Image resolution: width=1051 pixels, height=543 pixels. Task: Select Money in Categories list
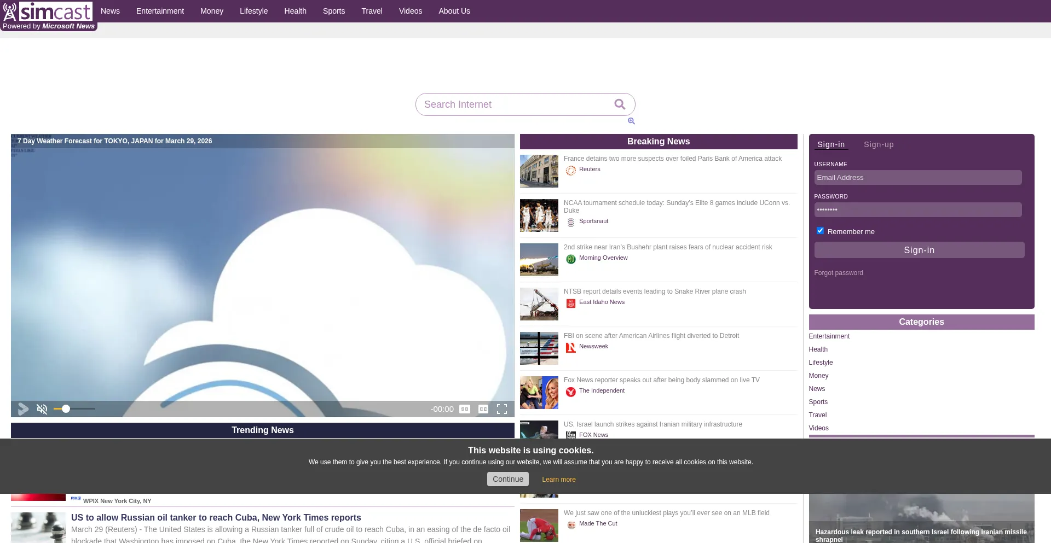point(818,376)
